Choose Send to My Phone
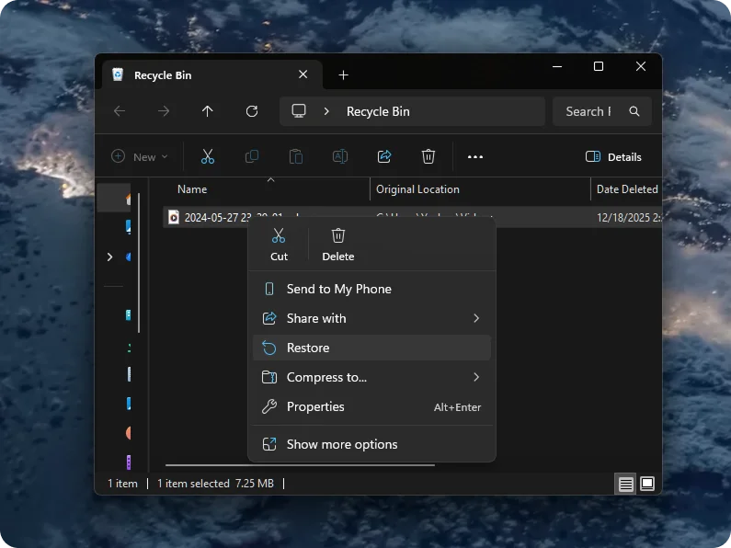This screenshot has height=548, width=731. [371, 289]
